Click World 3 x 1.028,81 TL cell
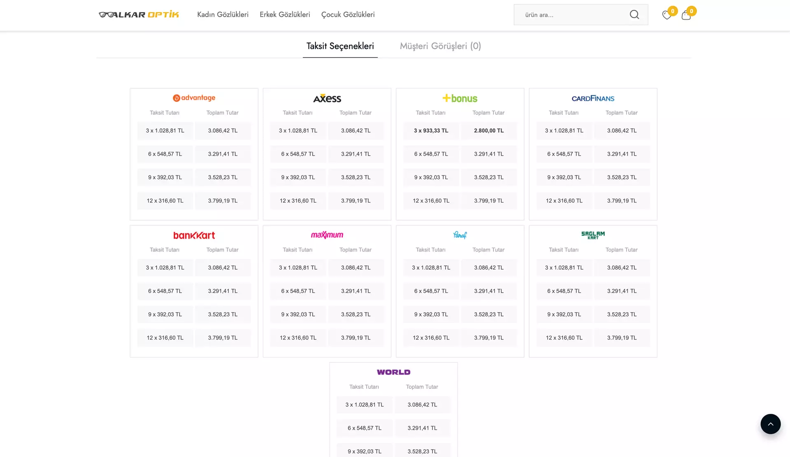The width and height of the screenshot is (790, 457). coord(365,405)
